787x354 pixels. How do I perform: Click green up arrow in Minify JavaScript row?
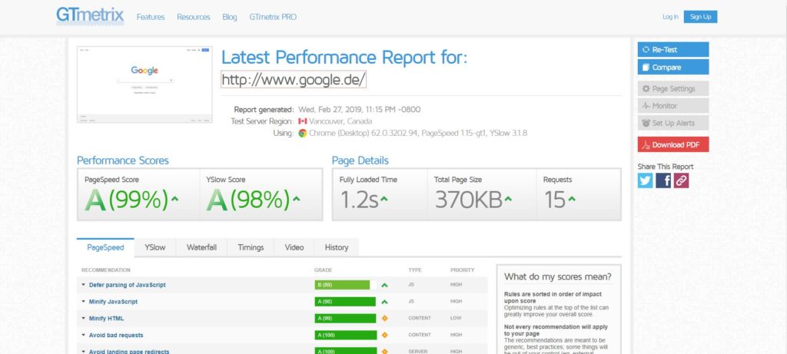[x=384, y=302]
